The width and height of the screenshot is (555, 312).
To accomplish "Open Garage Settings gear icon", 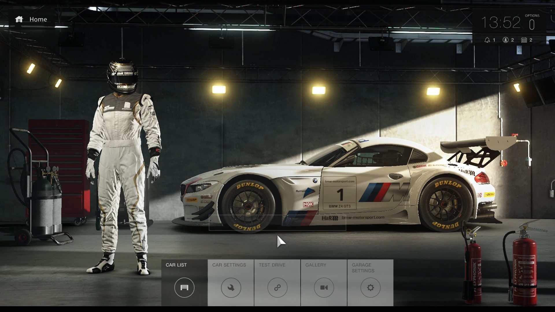I will tap(370, 287).
